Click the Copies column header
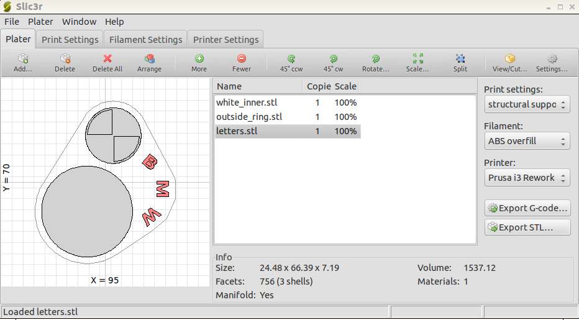The width and height of the screenshot is (579, 320). 317,86
